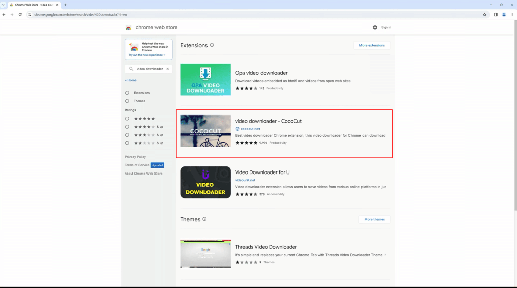Viewport: 517px width, 288px height.
Task: Click the cococut.net publisher link
Action: click(250, 129)
